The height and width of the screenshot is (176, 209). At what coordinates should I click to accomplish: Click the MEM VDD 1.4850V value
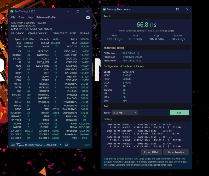[x=84, y=66]
